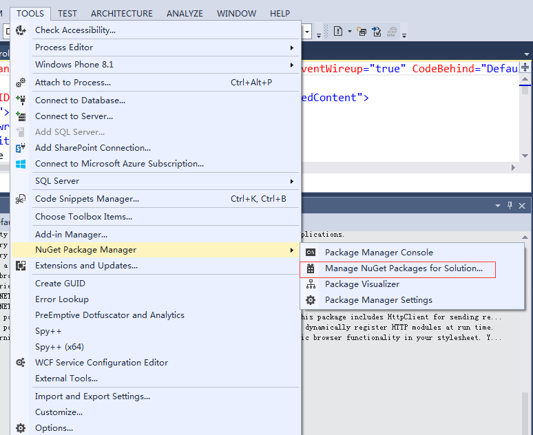The image size is (533, 435).
Task: Choose Attach to Process... entry
Action: (73, 83)
